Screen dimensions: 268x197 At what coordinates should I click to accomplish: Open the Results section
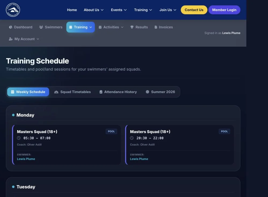click(139, 27)
